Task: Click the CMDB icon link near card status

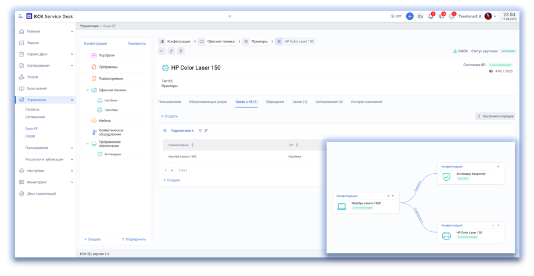Action: click(460, 51)
